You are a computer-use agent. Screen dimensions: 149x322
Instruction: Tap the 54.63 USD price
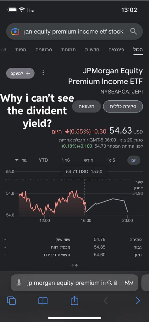click(x=126, y=131)
